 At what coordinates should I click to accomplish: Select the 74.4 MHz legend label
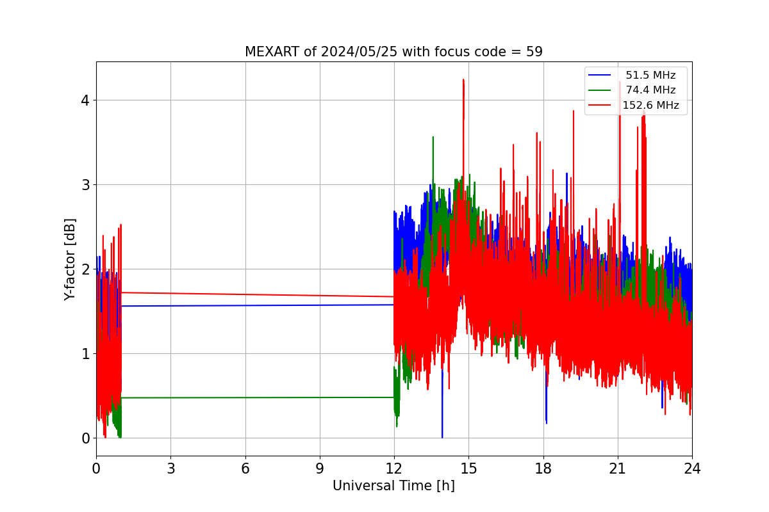(650, 90)
